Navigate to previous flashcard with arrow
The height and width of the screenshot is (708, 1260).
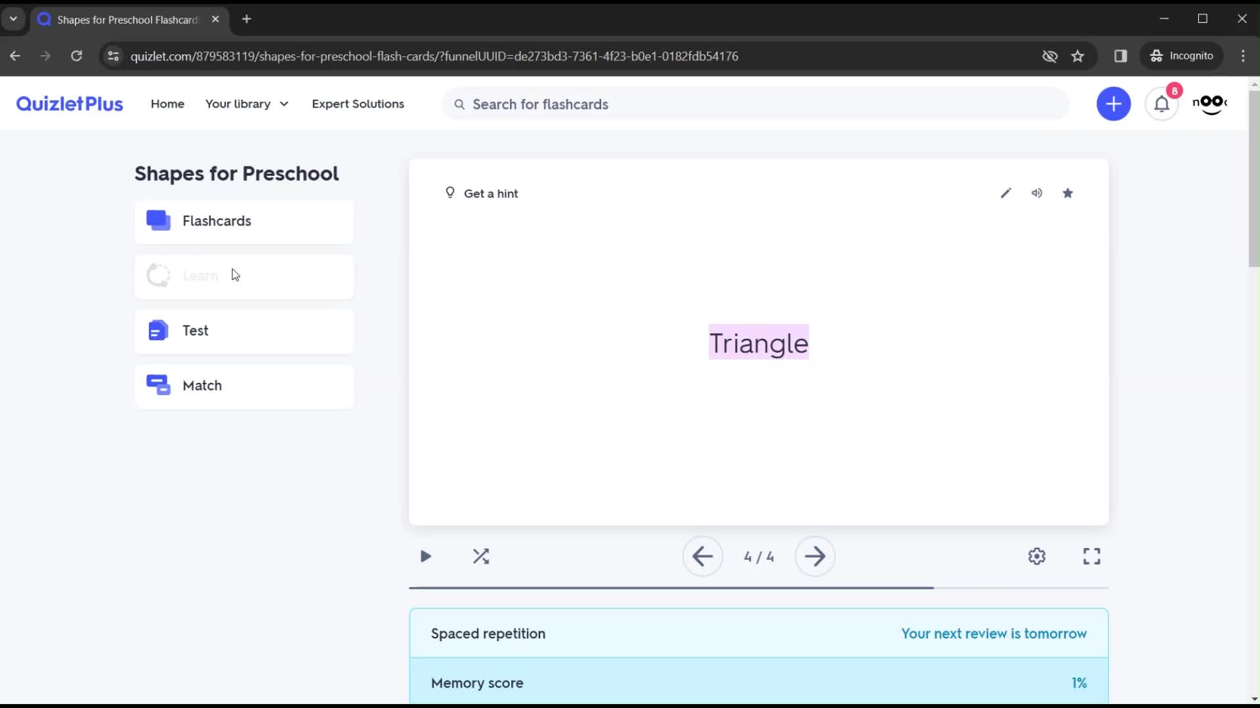click(x=703, y=557)
